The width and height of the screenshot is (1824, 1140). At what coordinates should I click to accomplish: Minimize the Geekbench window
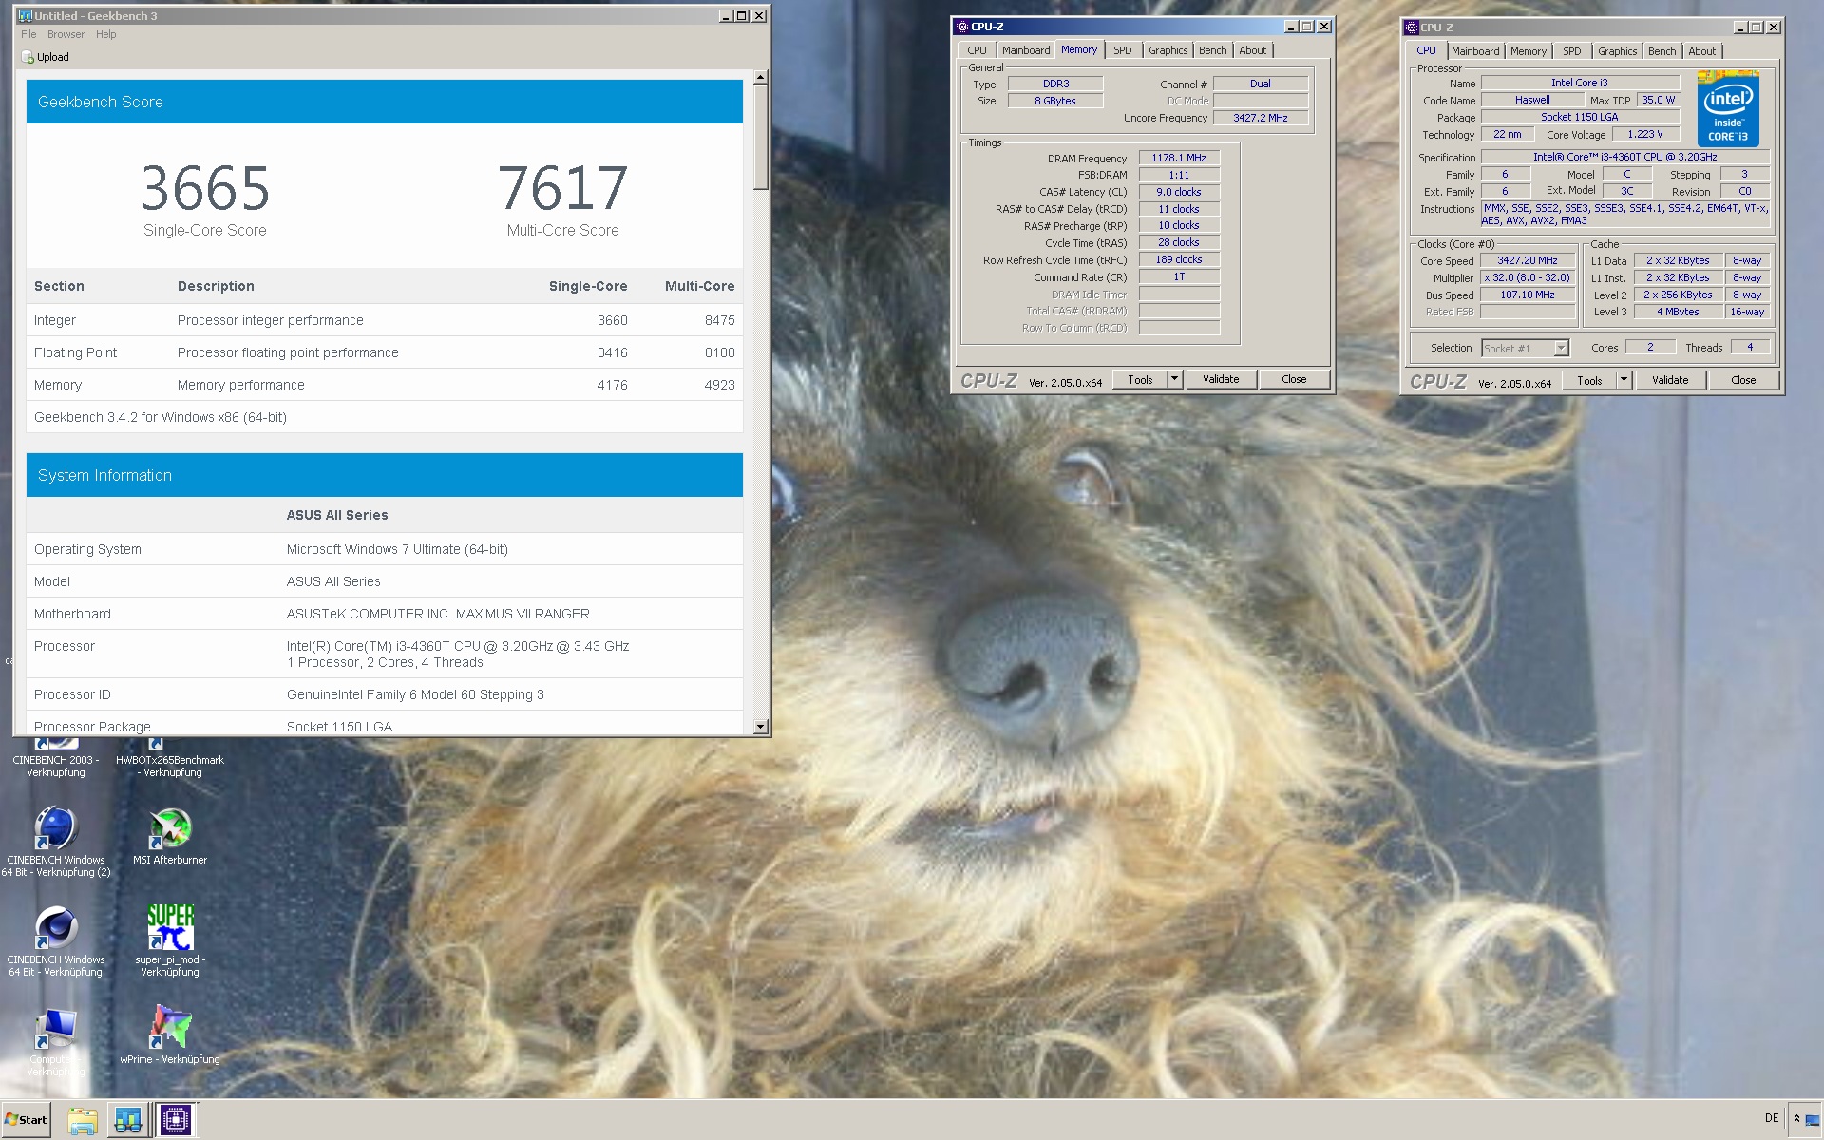726,15
